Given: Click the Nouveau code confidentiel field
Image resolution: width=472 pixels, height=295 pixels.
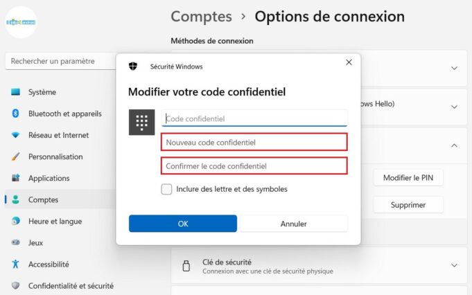Looking at the screenshot, I should (254, 143).
